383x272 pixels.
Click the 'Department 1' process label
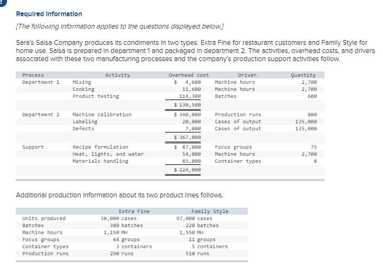tap(41, 82)
